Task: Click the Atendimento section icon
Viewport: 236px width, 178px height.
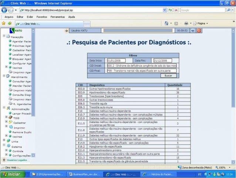Action: tap(8, 76)
